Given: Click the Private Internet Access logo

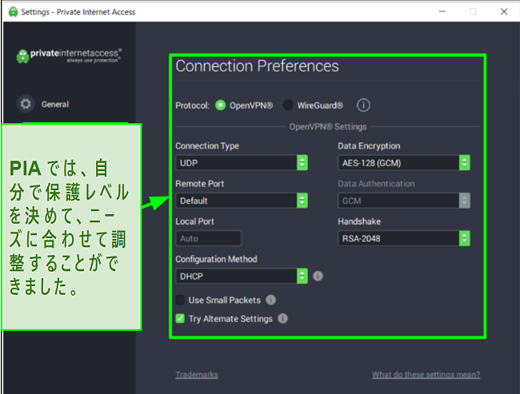Looking at the screenshot, I should [69, 56].
